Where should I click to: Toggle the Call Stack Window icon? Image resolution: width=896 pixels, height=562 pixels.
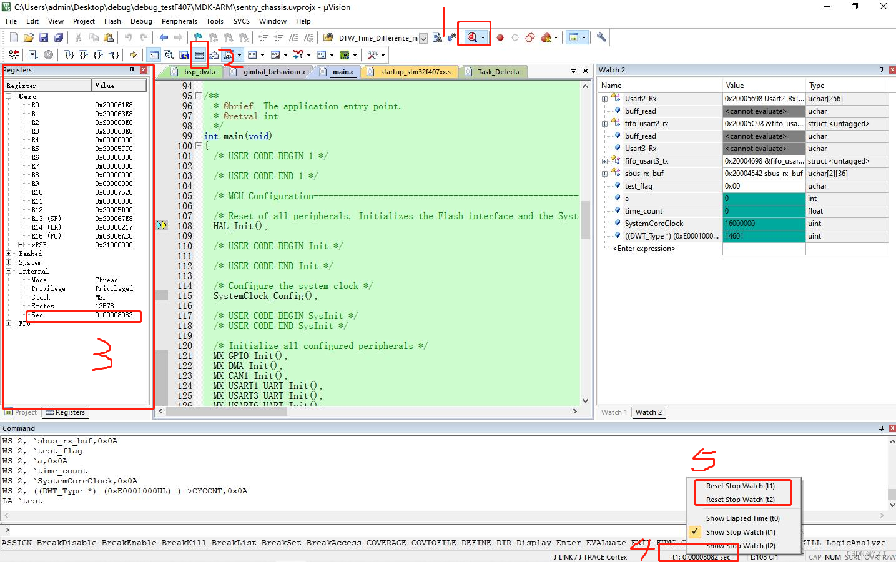pos(214,55)
